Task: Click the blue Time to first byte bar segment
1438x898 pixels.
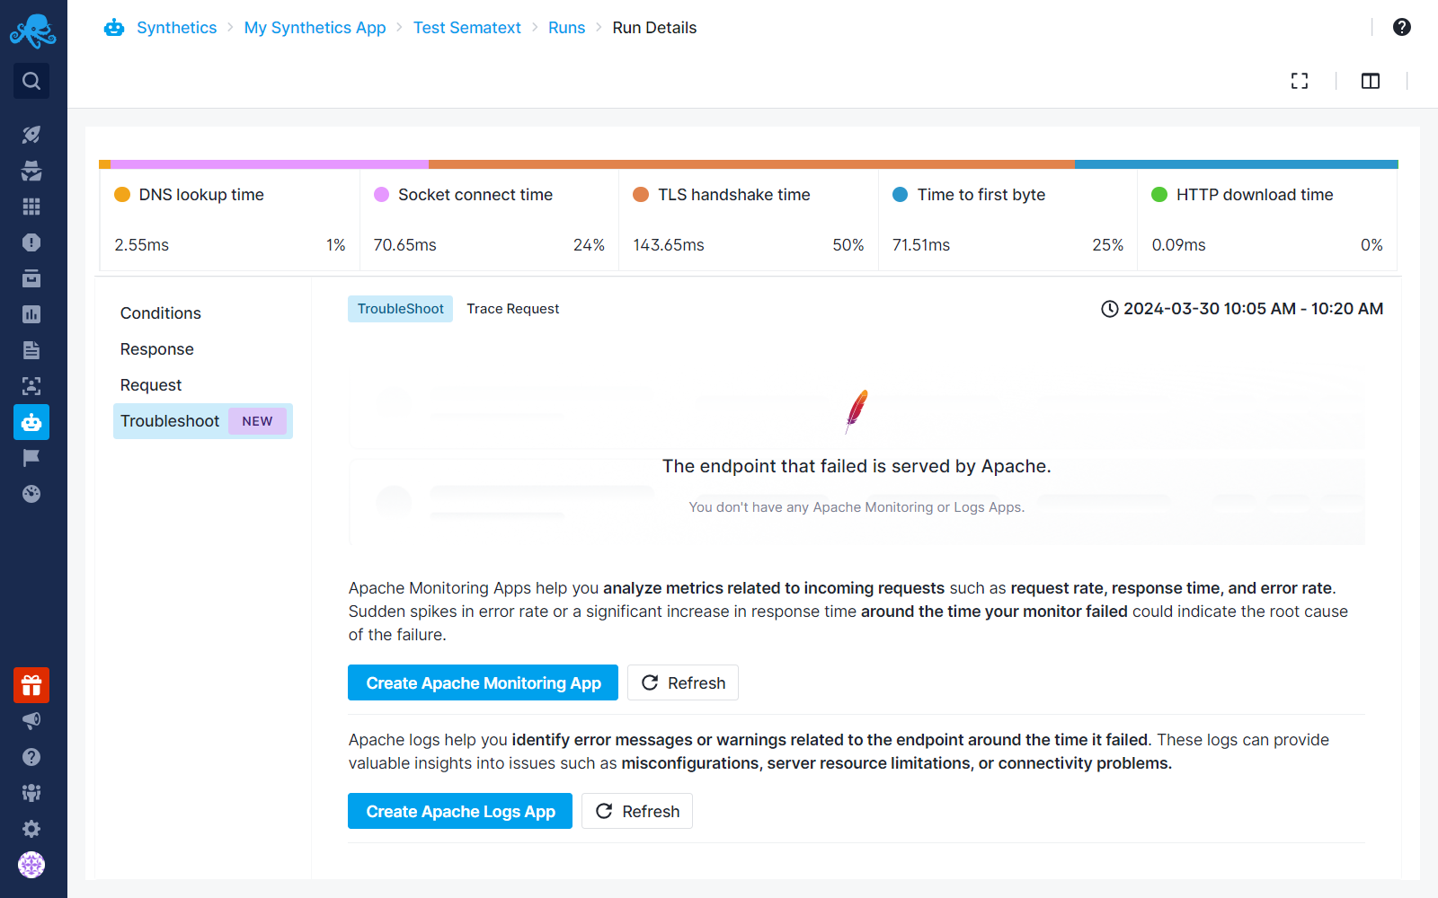Action: 1237,164
